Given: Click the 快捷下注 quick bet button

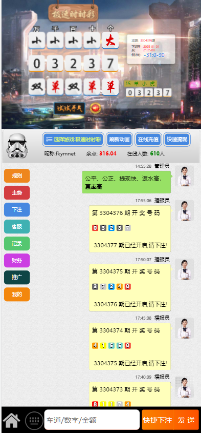Looking at the screenshot, I should tap(158, 420).
